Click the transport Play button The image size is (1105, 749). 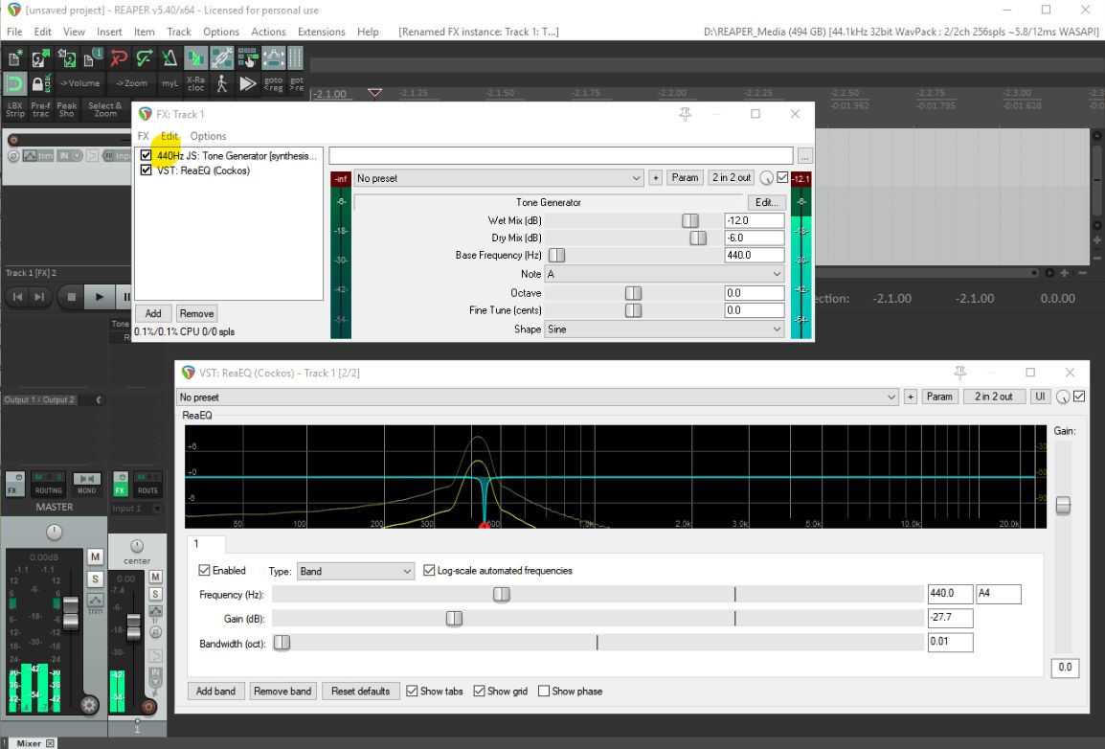[x=99, y=297]
